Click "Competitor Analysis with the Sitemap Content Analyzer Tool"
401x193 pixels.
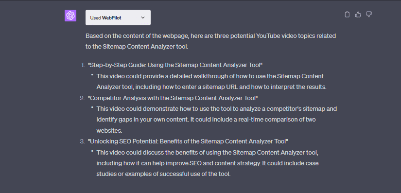[173, 98]
